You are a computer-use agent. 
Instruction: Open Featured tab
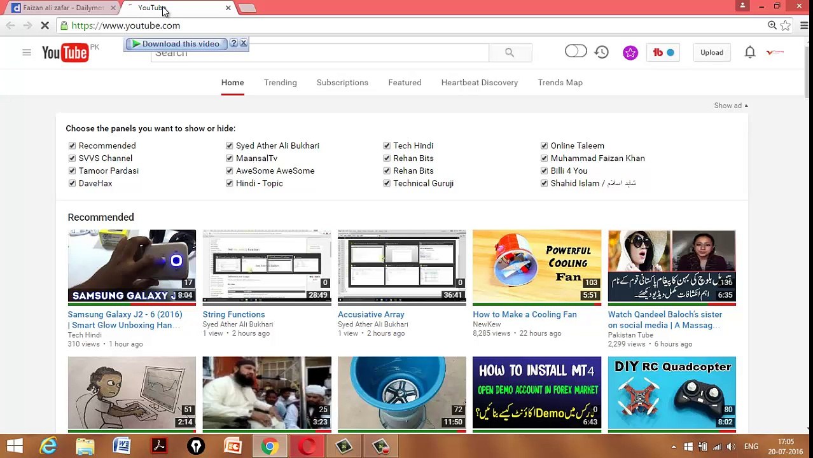[x=405, y=83]
